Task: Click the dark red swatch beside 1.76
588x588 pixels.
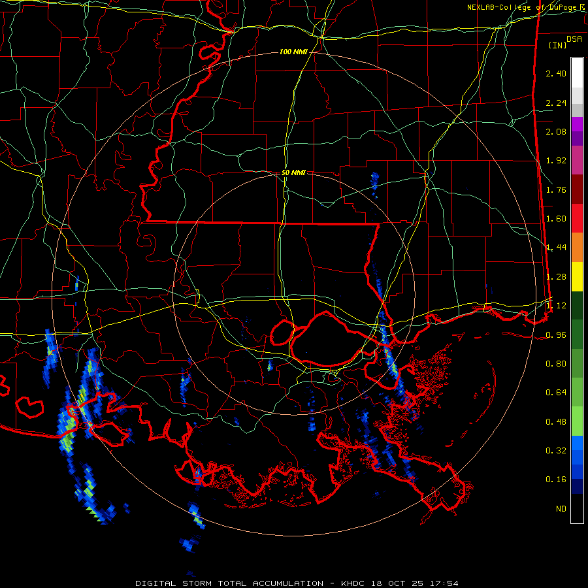Action: [x=577, y=189]
